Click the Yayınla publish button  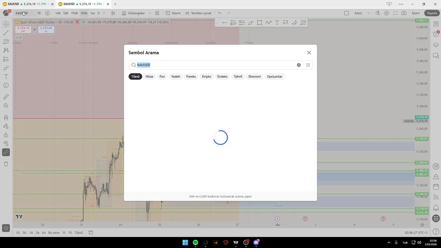[432, 13]
